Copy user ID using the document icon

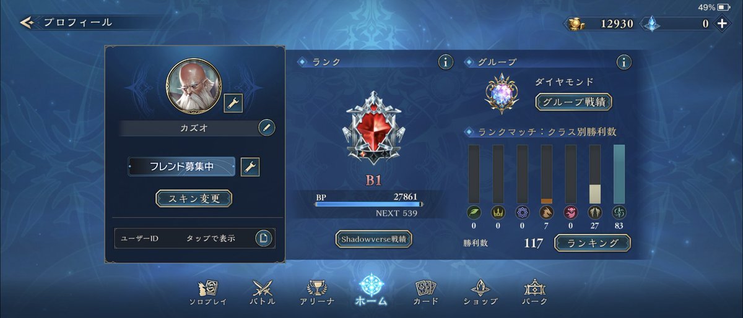click(264, 238)
